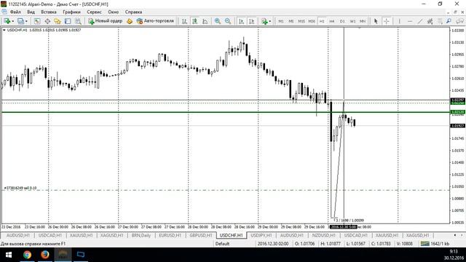Pick the vertical line drawing tool
466x262 pixels.
click(x=399, y=21)
